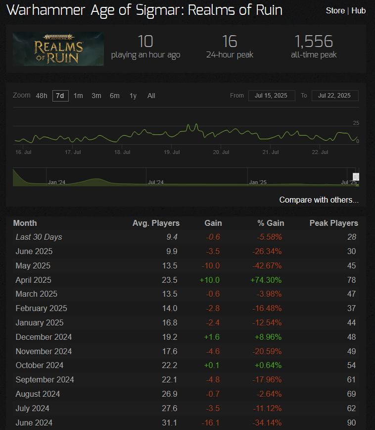Select the July 2024 row label
Screen dimensions: 375x430
pos(32,408)
